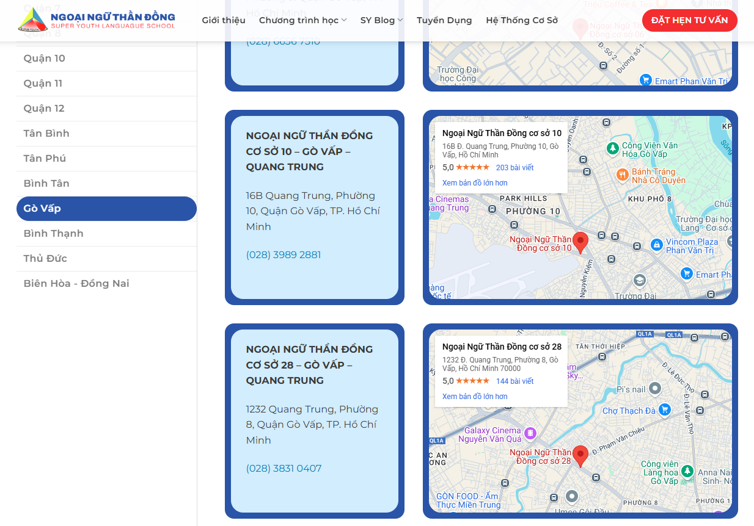
Task: Click Công Viên Văn Hóa Gò Vấp icon
Action: pyautogui.click(x=612, y=148)
